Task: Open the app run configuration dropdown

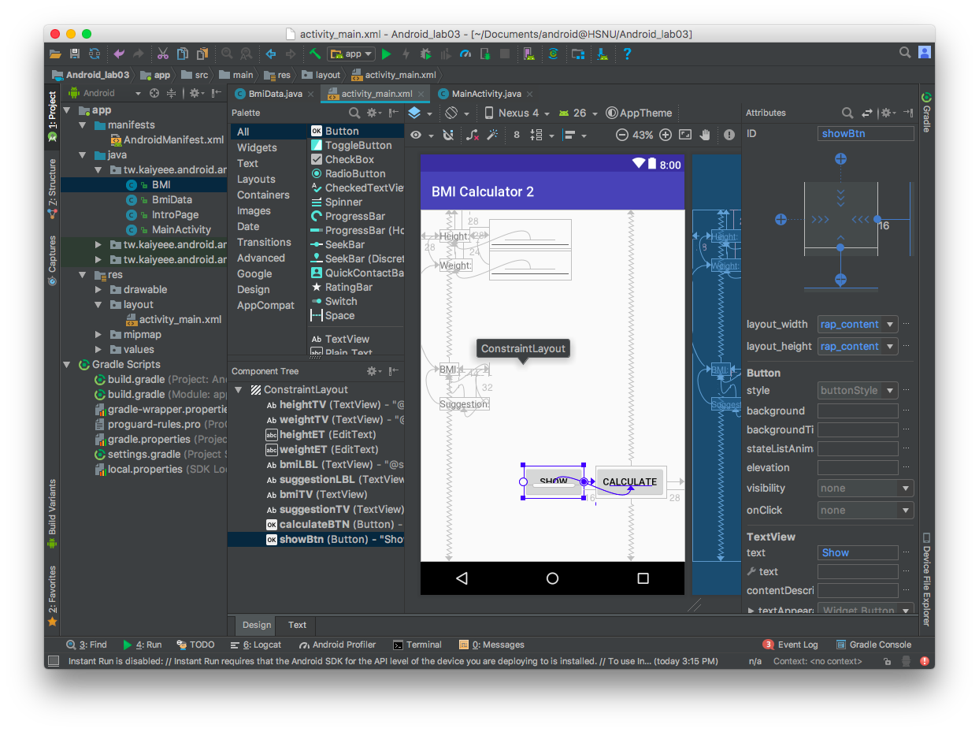Action: tap(350, 54)
